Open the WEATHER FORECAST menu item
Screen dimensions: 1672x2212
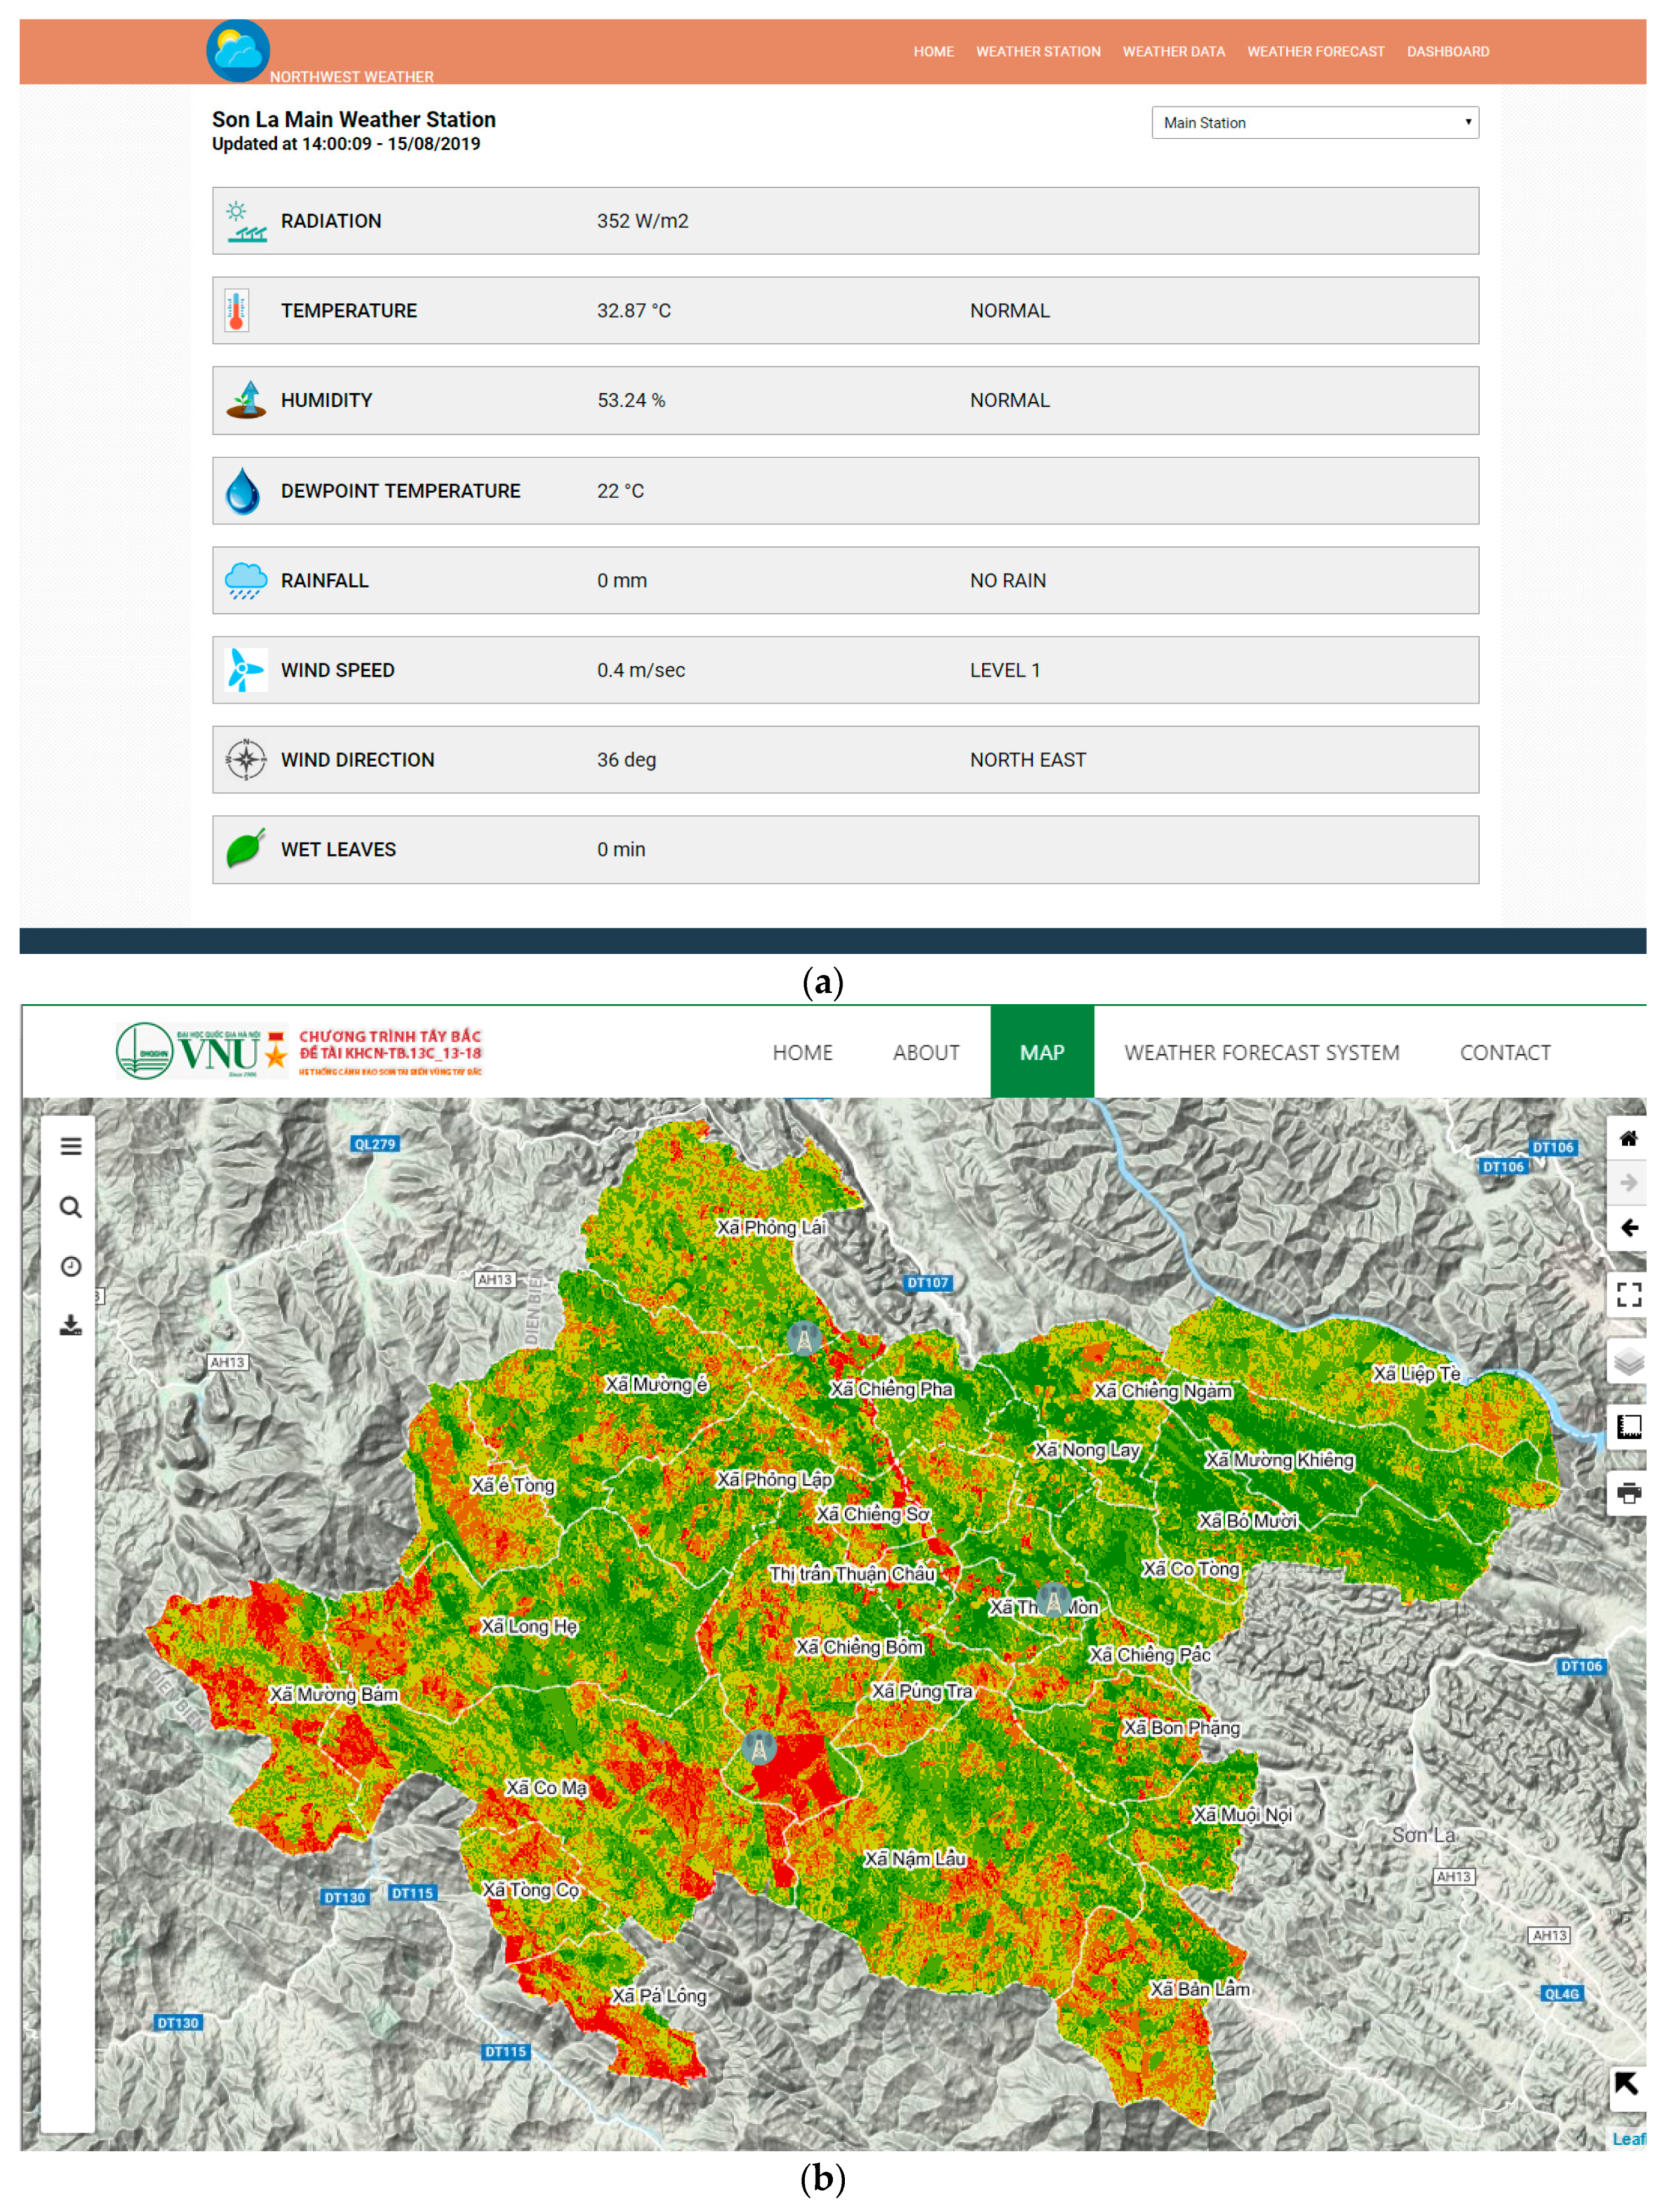pyautogui.click(x=1315, y=52)
